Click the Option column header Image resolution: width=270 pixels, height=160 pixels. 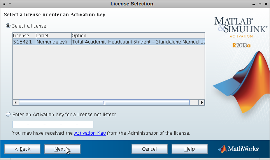click(138, 36)
